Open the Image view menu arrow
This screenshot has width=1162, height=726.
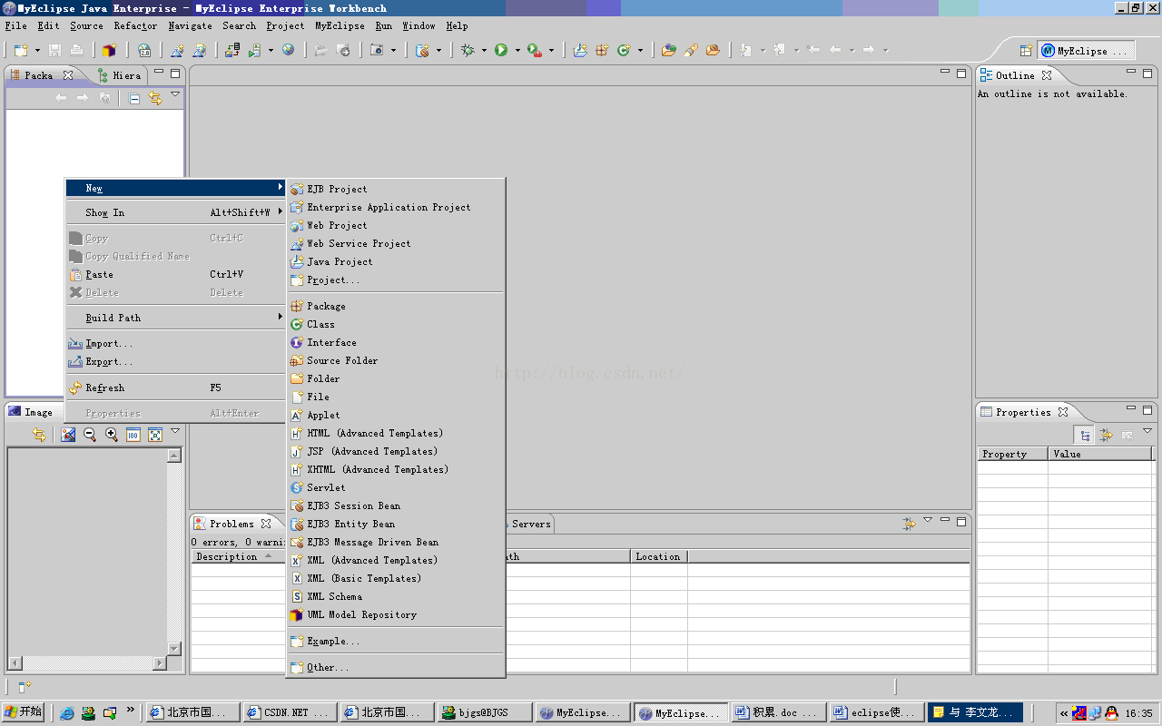point(175,431)
